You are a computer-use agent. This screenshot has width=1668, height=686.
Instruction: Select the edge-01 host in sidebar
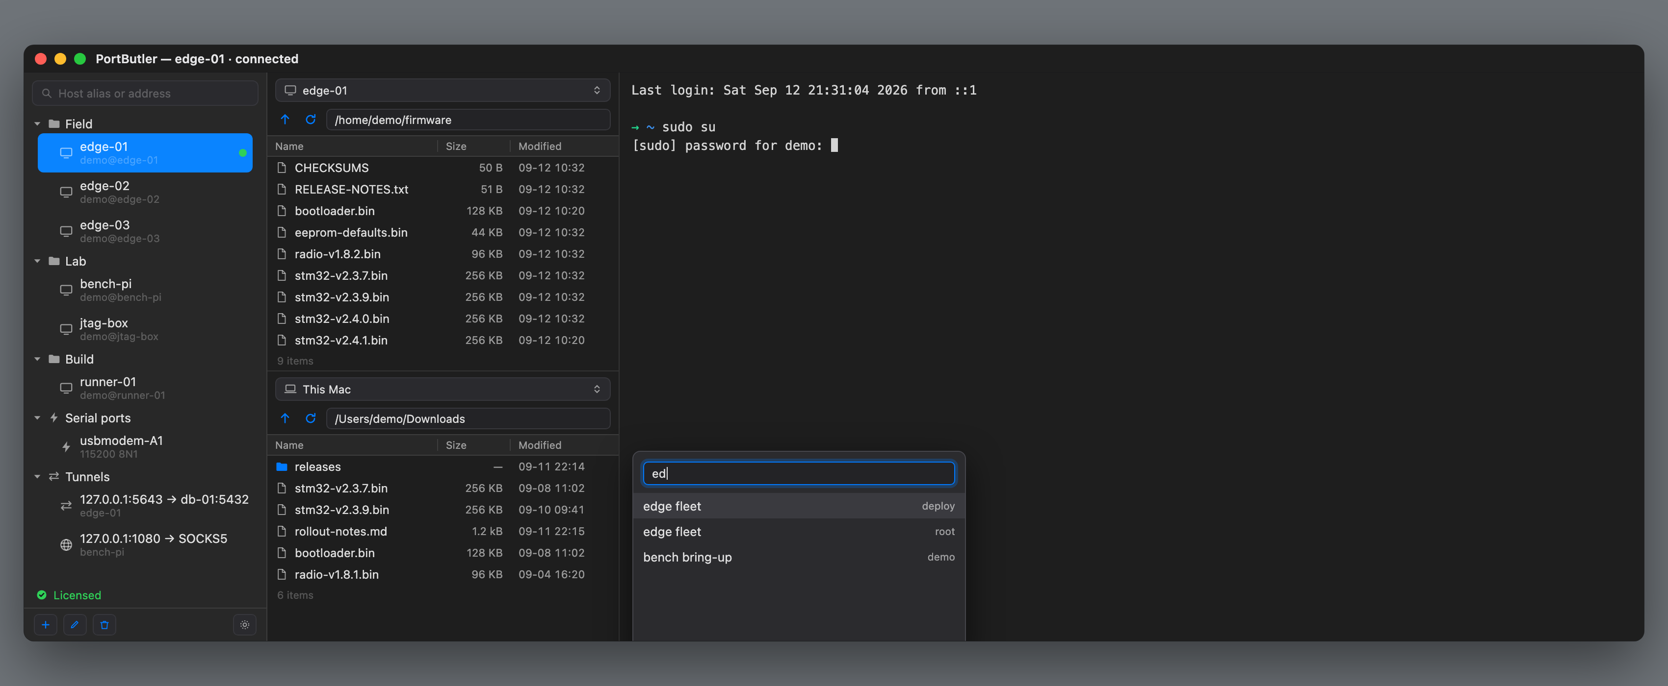point(145,152)
